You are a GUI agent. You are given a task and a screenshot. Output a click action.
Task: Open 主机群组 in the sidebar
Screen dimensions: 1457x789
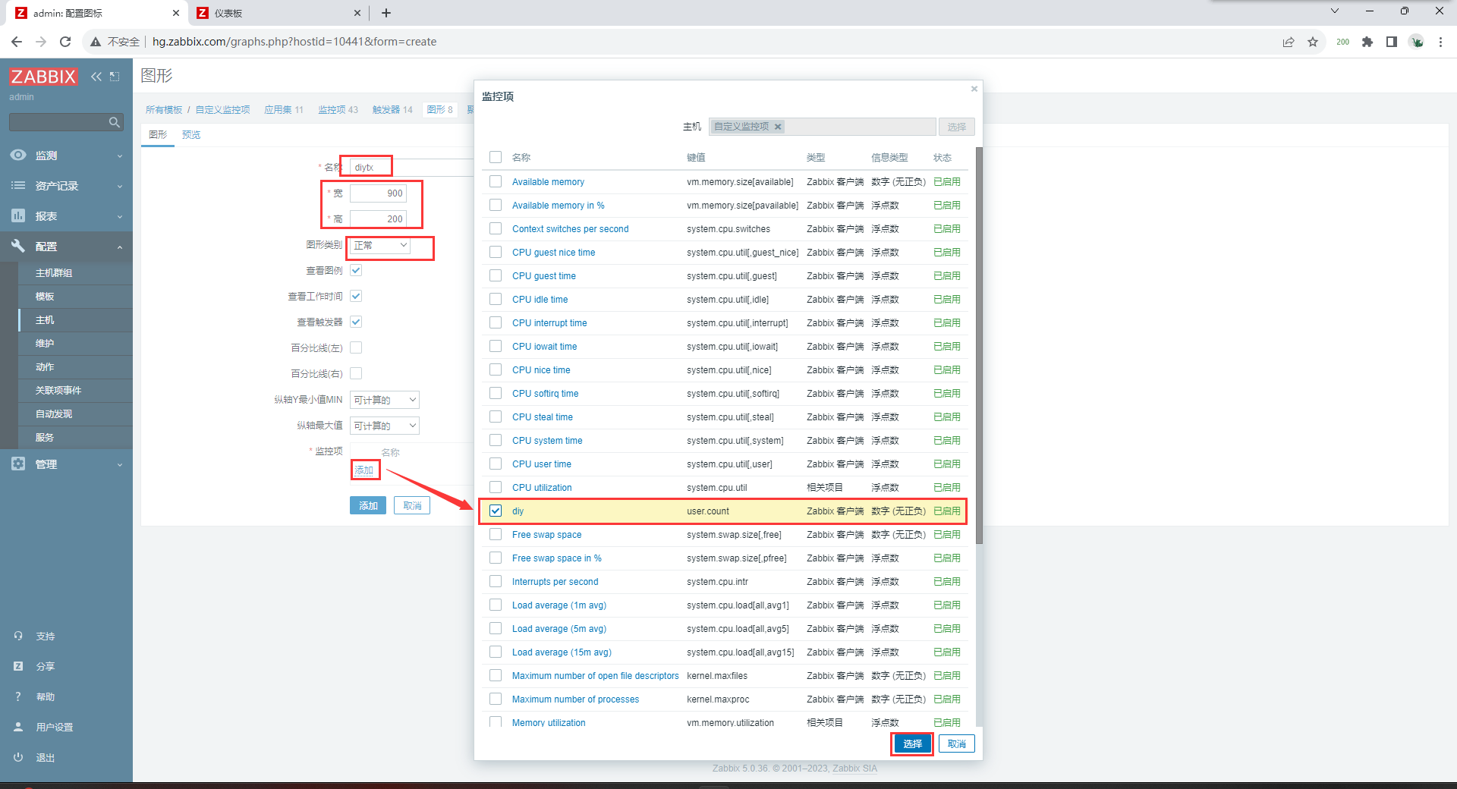point(54,273)
